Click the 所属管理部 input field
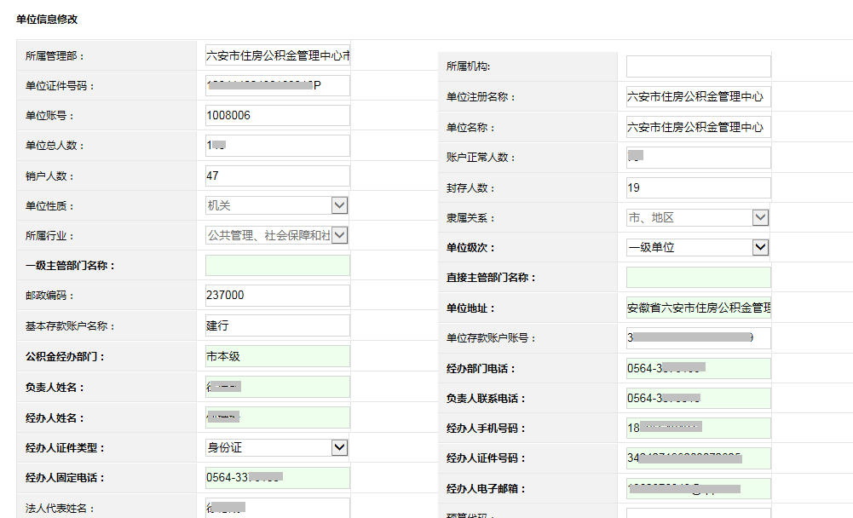 (x=277, y=56)
